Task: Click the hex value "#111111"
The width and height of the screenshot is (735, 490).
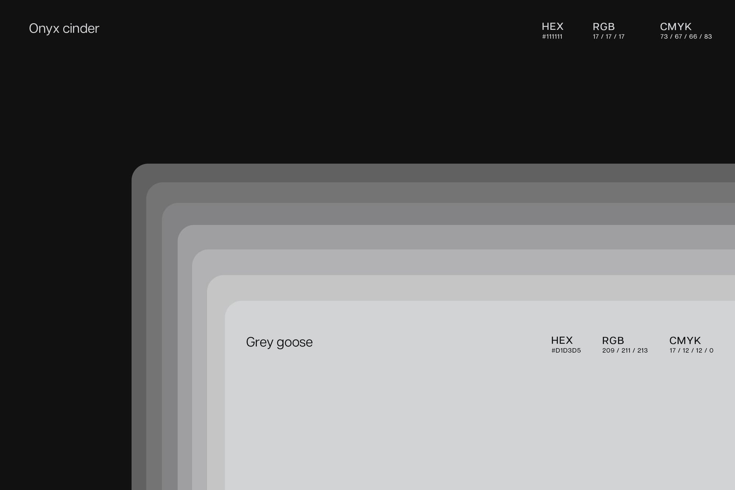Action: (552, 36)
